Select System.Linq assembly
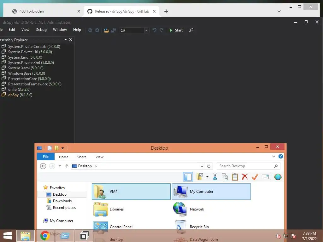This screenshot has height=242, width=323. coord(25,57)
